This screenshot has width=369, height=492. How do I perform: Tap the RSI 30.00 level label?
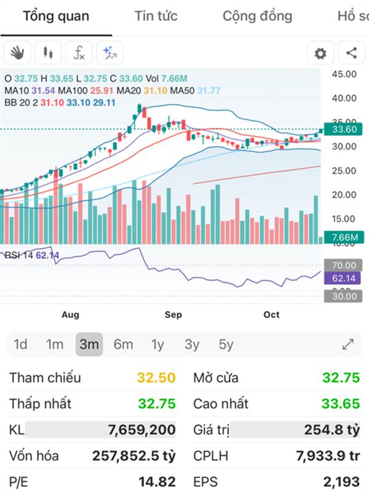click(x=343, y=296)
